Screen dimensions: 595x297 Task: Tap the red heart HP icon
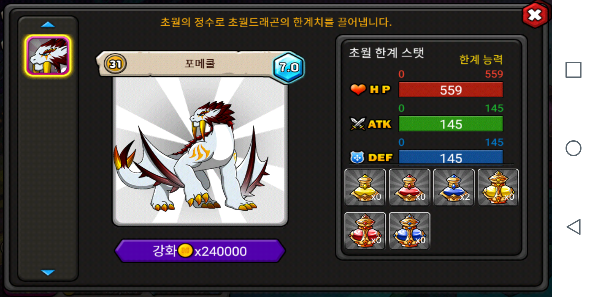(358, 89)
